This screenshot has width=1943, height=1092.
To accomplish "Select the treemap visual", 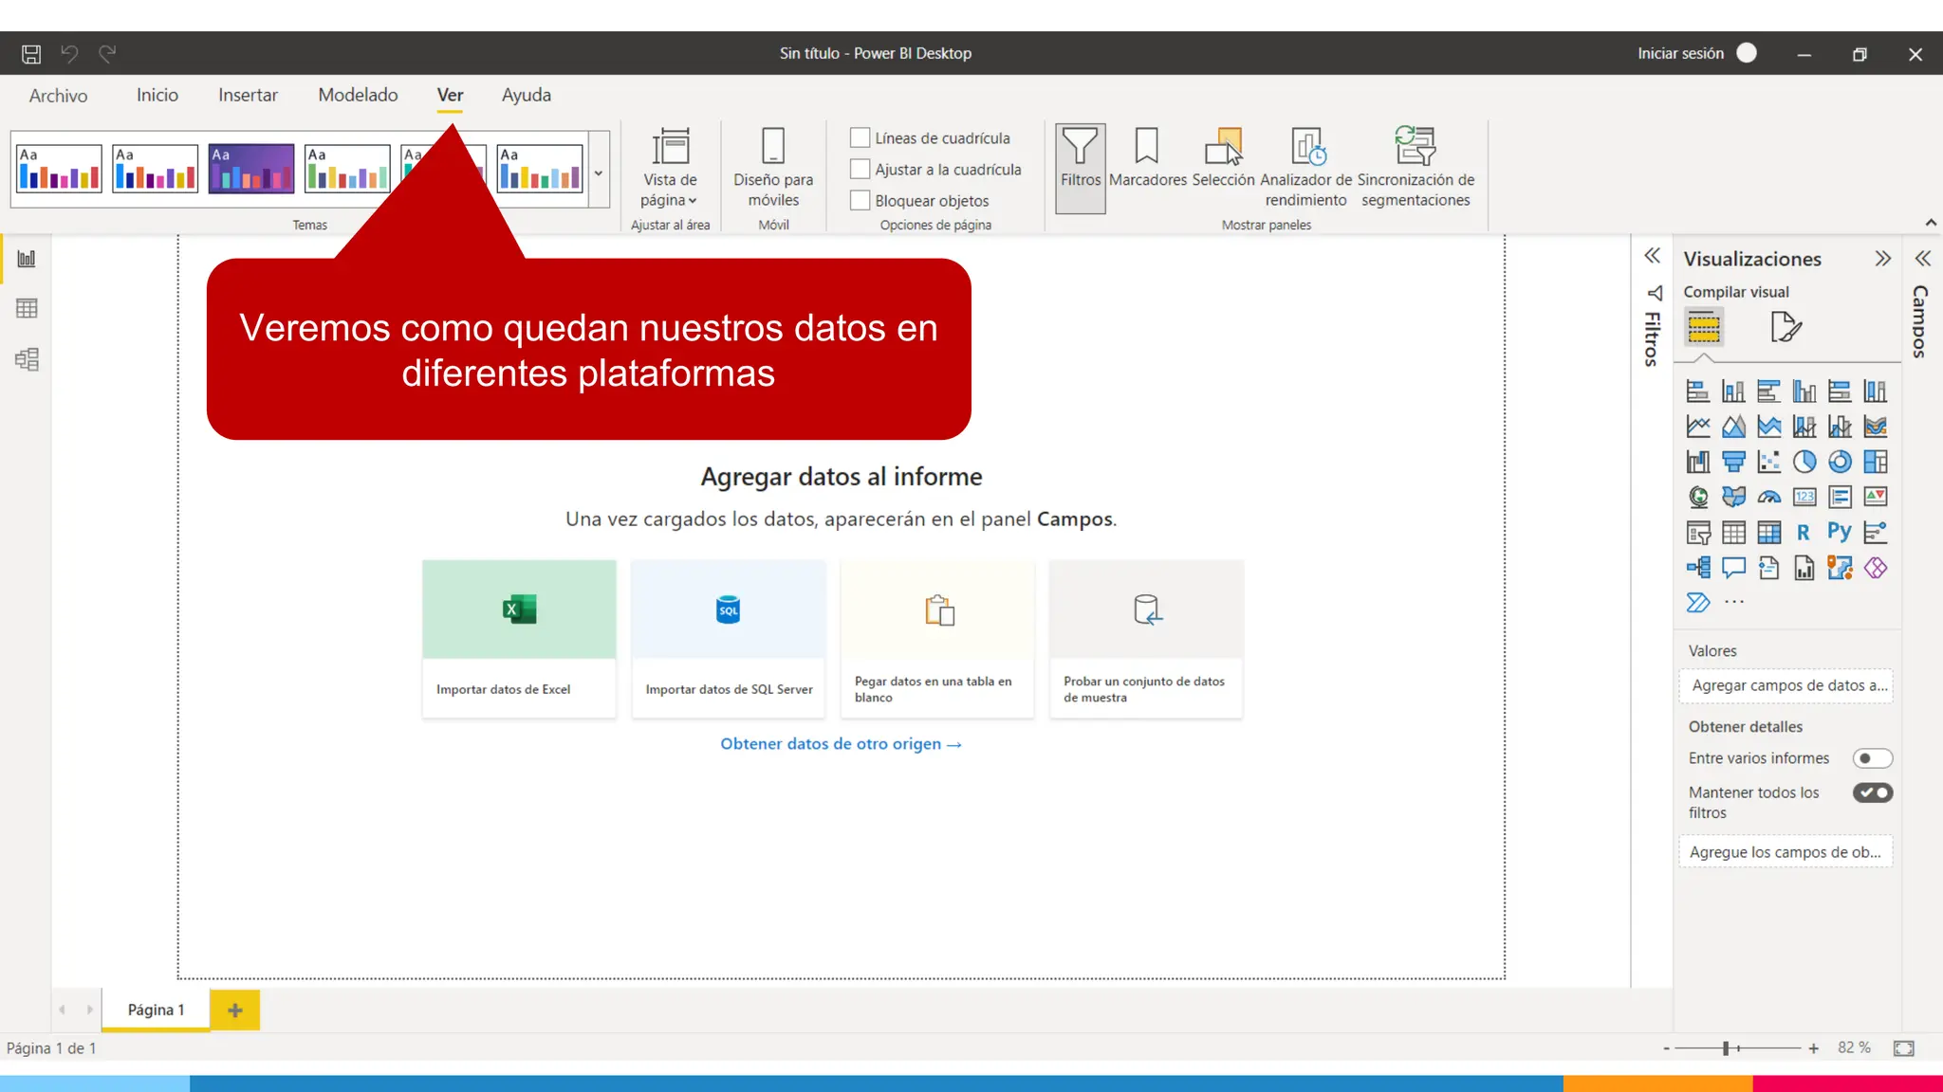I will [1876, 462].
